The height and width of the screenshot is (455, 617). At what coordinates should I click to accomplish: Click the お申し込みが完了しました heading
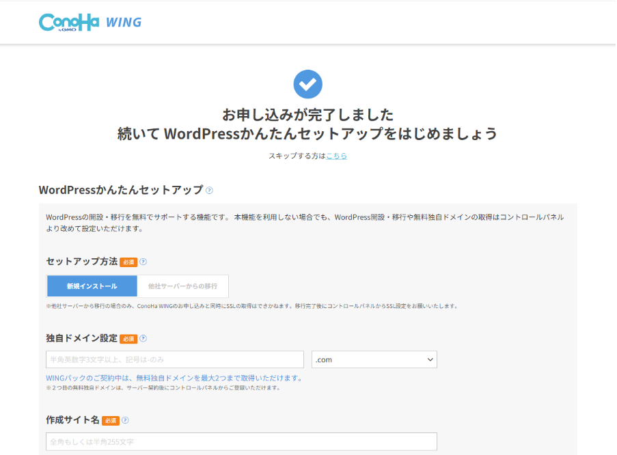pos(307,114)
